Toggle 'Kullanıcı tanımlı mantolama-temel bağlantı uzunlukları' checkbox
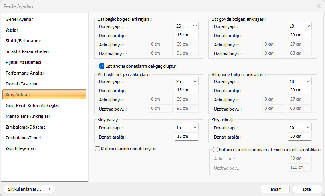 tap(216, 150)
